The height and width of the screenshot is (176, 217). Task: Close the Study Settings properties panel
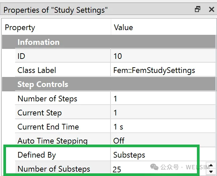tap(212, 9)
